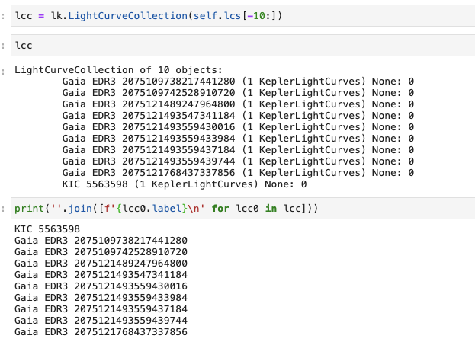Click 'self' in the first code cell
The image size is (475, 342).
[x=205, y=16]
